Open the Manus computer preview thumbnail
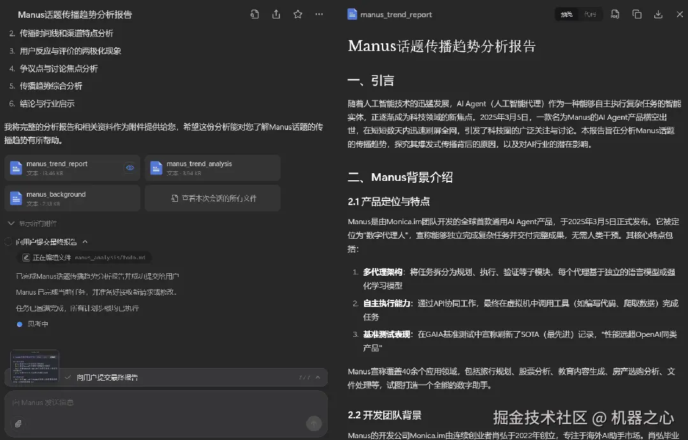The height and width of the screenshot is (440, 688). pyautogui.click(x=34, y=365)
